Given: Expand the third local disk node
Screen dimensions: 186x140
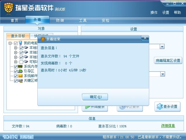Looking at the screenshot, I should coord(15,57).
